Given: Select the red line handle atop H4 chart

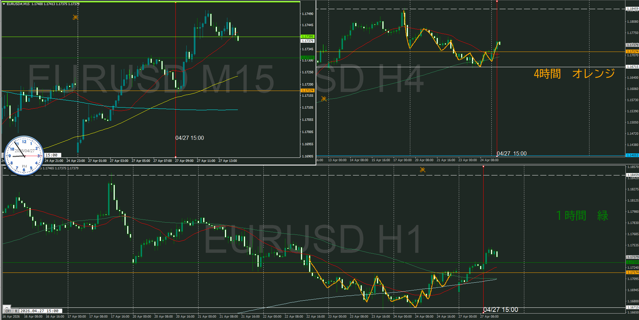Looking at the screenshot, I should [497, 1].
